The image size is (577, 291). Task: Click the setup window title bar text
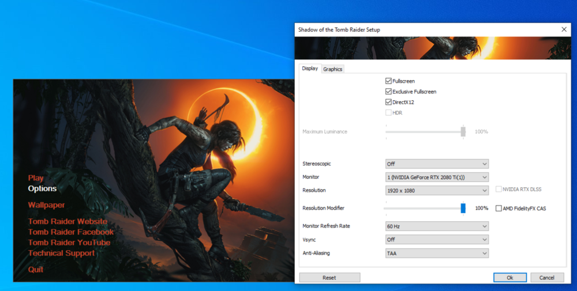339,30
